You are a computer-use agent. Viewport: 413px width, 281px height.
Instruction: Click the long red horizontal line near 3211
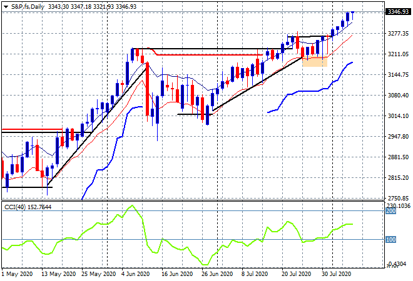210,55
